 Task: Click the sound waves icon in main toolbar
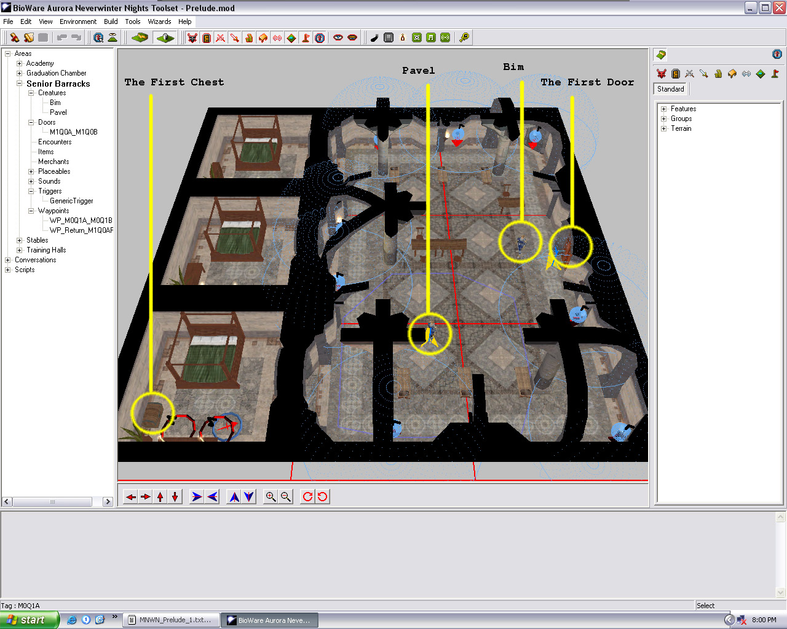[x=277, y=37]
